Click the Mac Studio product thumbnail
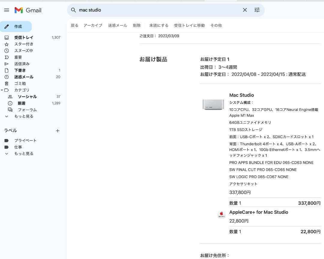324x259 pixels. [x=213, y=105]
